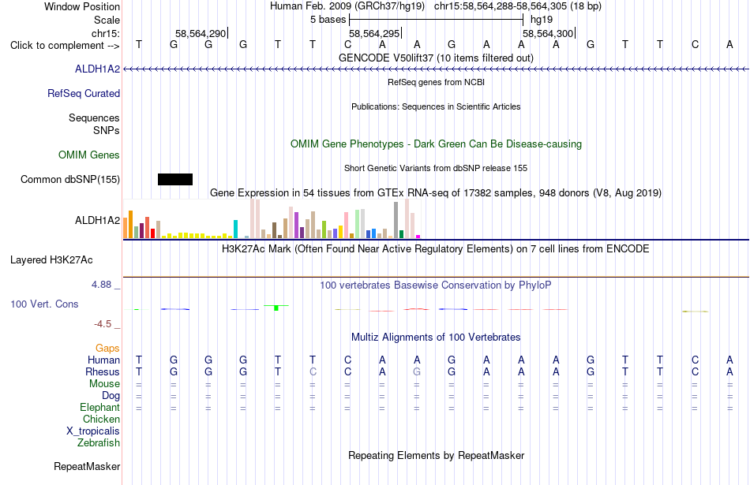The height and width of the screenshot is (485, 750).
Task: Click the 100 vertebrates Basewise Conservation by PhyloP title
Action: (x=436, y=285)
